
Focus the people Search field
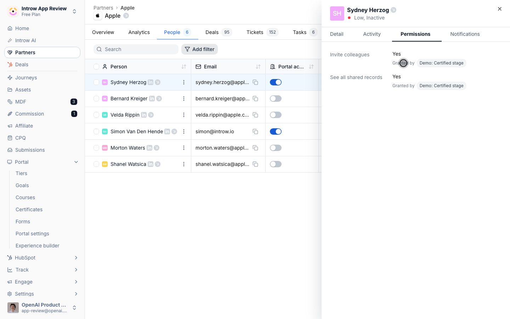coord(136,49)
